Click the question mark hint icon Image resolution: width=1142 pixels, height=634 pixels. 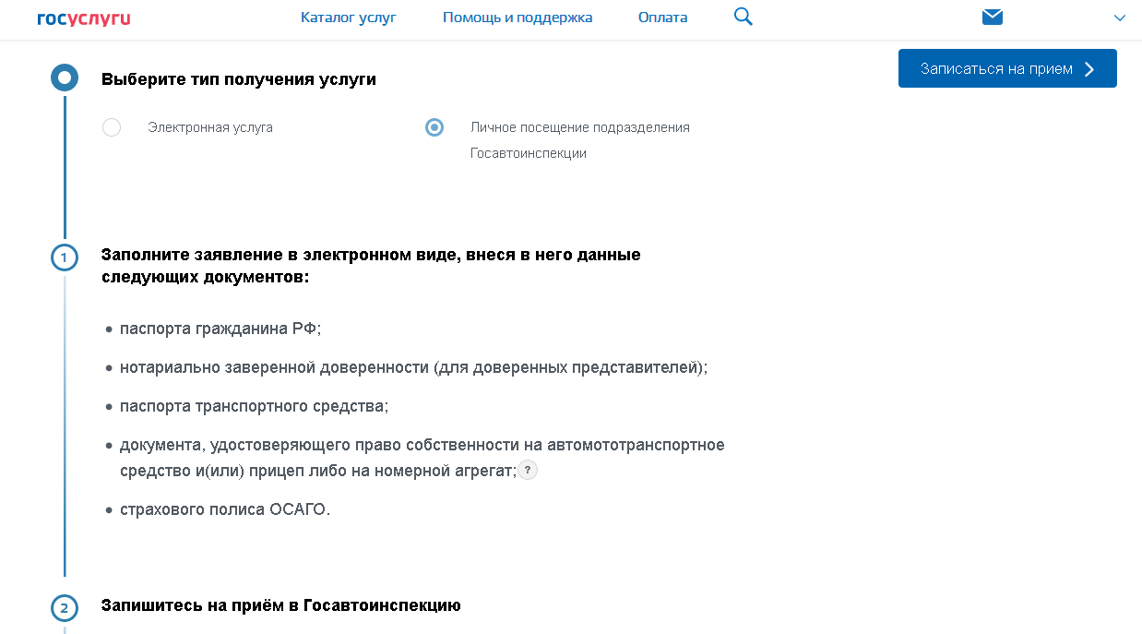(x=527, y=471)
